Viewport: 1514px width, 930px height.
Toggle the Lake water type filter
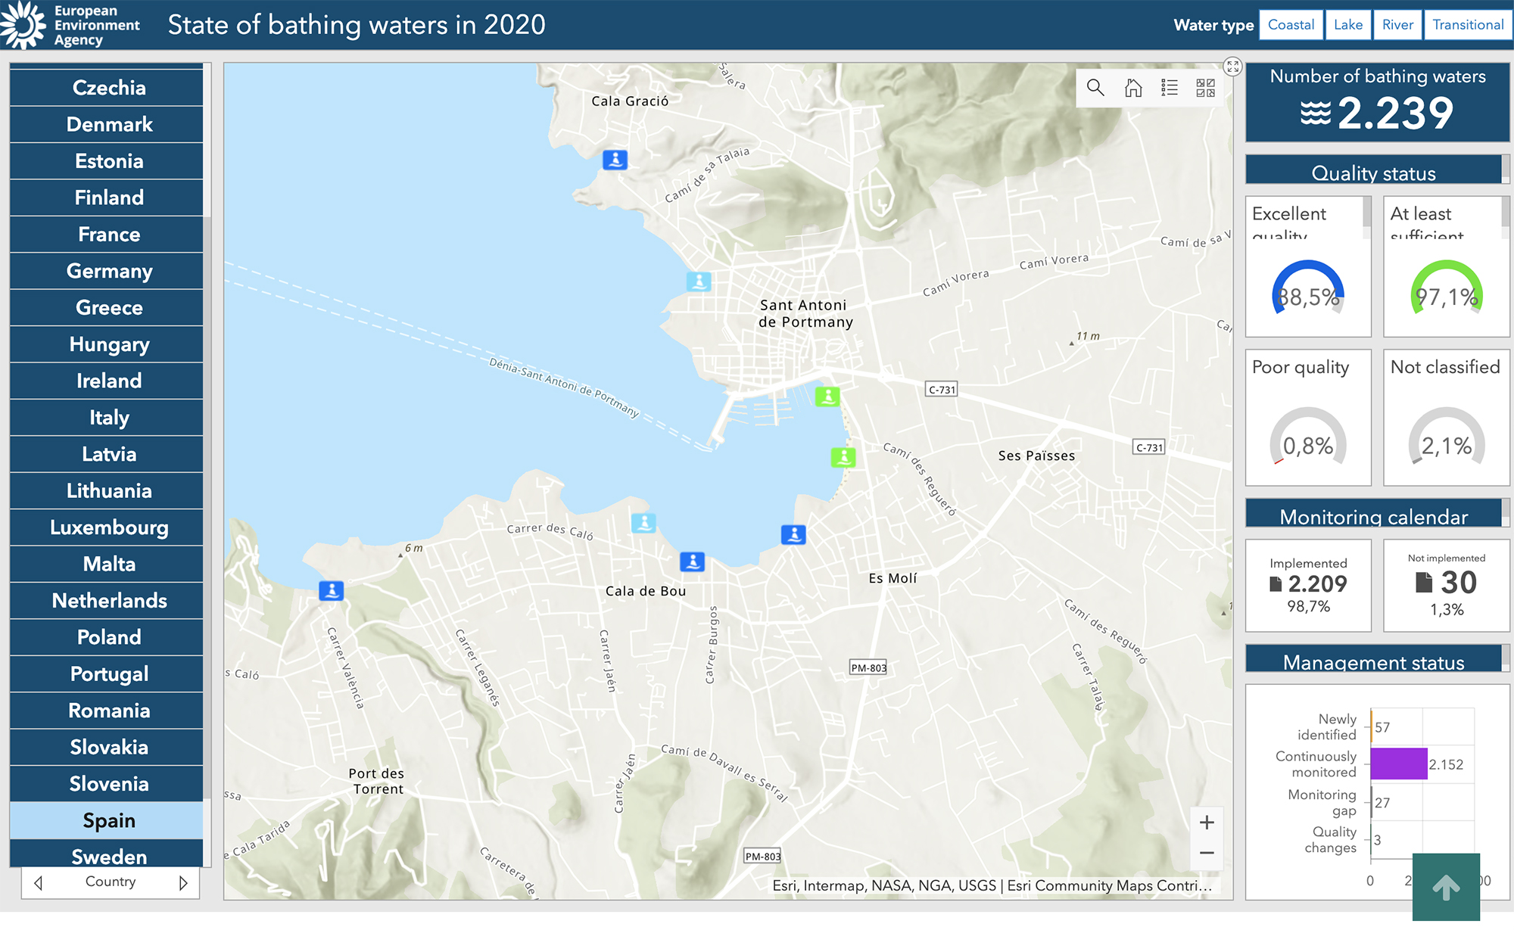point(1347,25)
